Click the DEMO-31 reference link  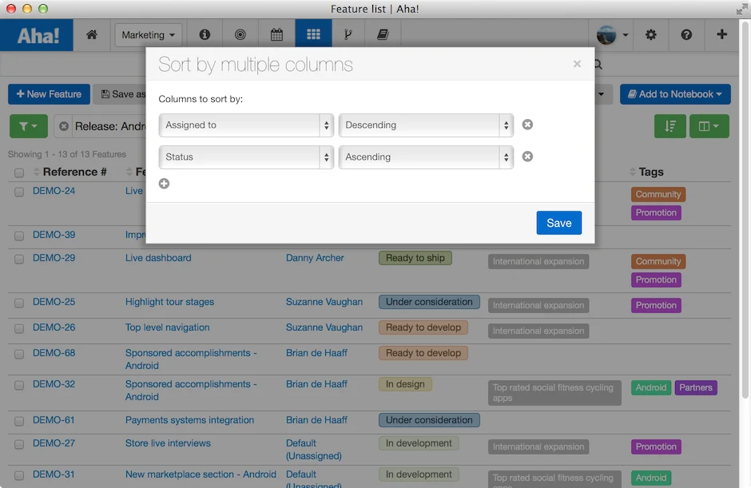pyautogui.click(x=54, y=474)
